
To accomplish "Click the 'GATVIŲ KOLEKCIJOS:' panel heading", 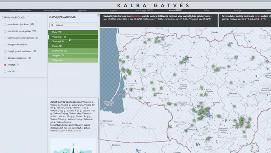I will (x=13, y=17).
